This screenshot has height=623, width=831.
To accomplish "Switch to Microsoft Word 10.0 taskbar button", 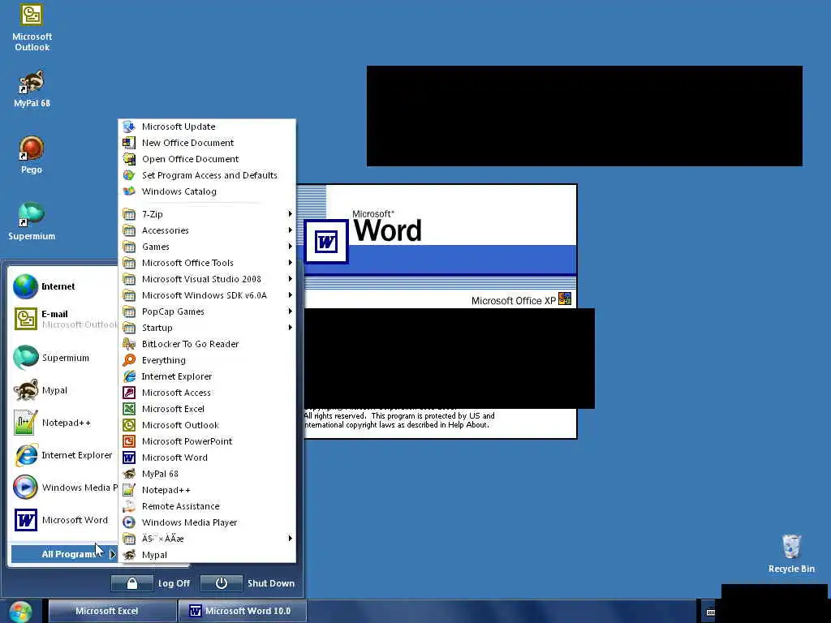I will coord(242,611).
